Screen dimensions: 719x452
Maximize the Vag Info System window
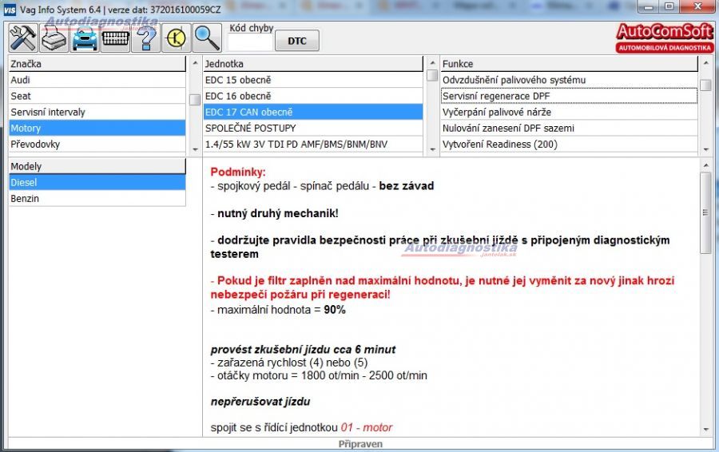pyautogui.click(x=669, y=7)
